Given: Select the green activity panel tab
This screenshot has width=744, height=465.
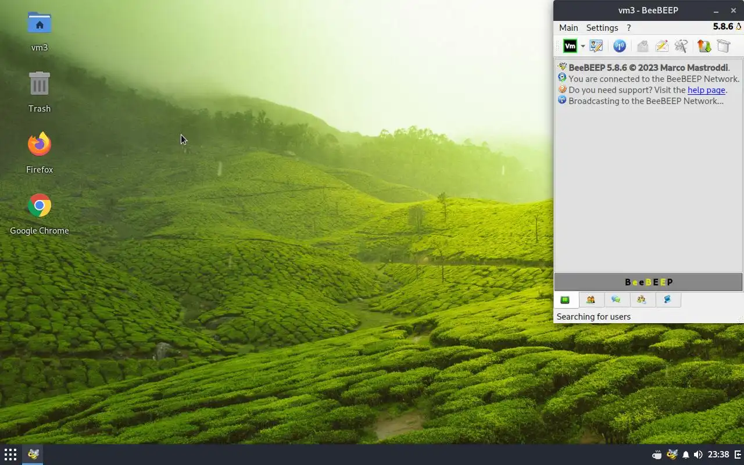Looking at the screenshot, I should tap(565, 300).
